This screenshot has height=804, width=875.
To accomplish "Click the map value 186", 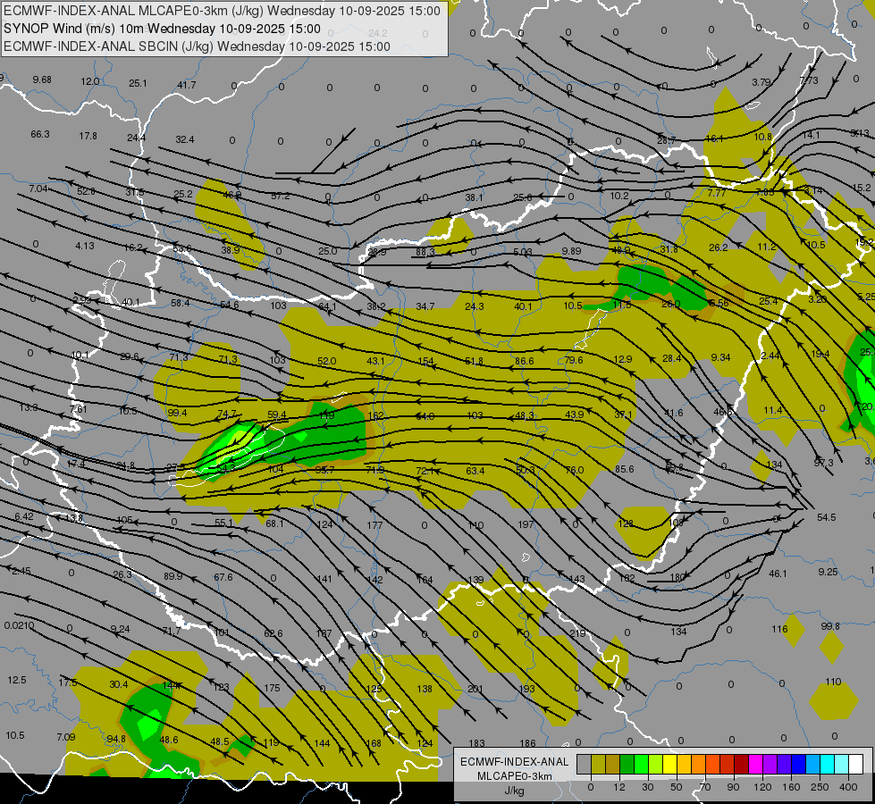I will [x=527, y=742].
